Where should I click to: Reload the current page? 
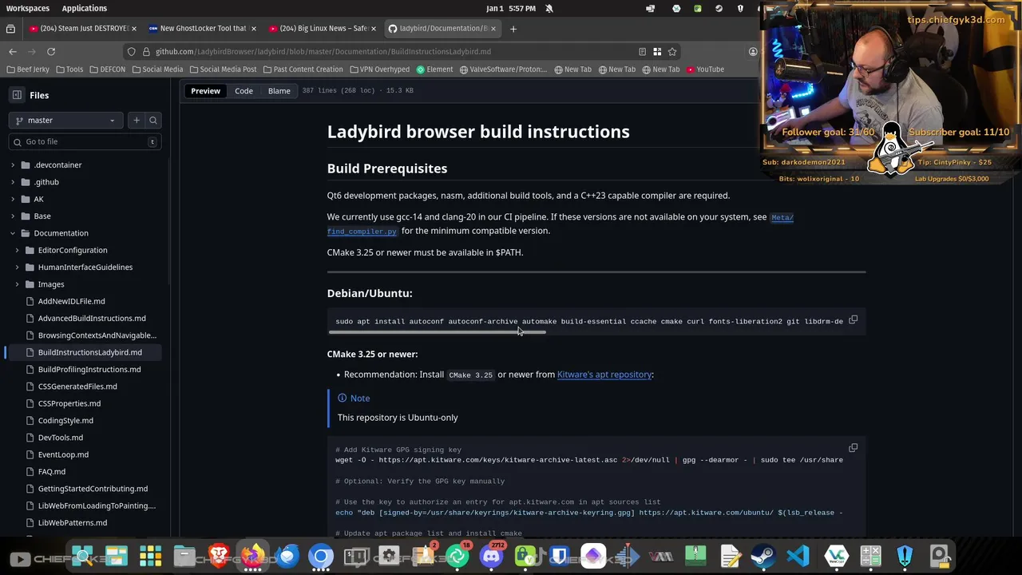pos(51,52)
